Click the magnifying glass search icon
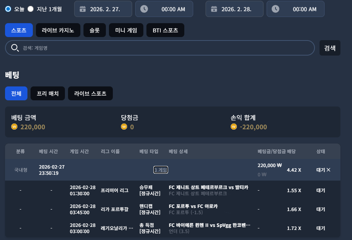The height and width of the screenshot is (240, 352). (15, 48)
